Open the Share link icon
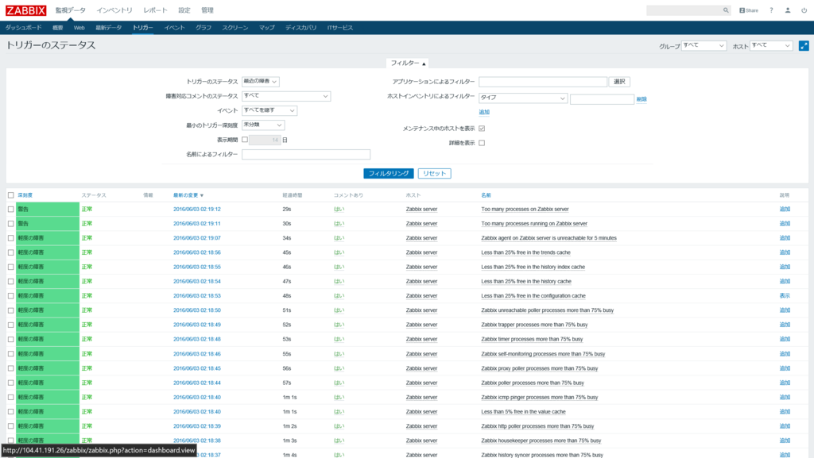Image resolution: width=814 pixels, height=458 pixels. tap(749, 10)
